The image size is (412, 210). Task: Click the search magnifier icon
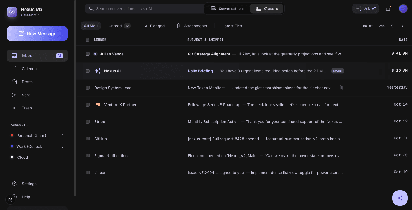(x=92, y=9)
